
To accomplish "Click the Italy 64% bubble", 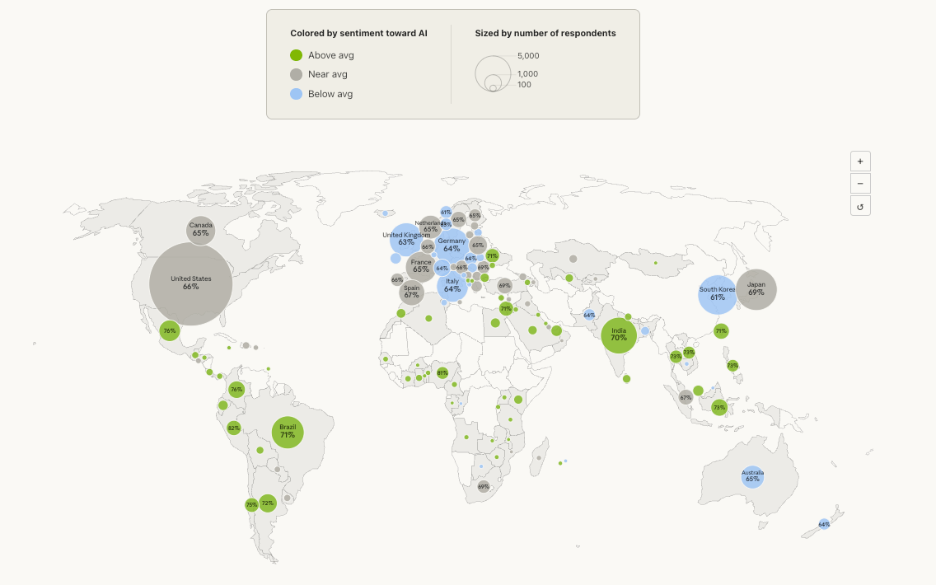I will tap(452, 286).
